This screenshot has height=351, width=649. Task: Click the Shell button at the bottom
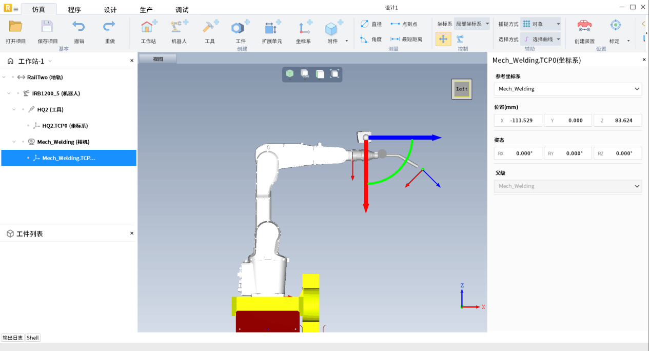coord(33,338)
